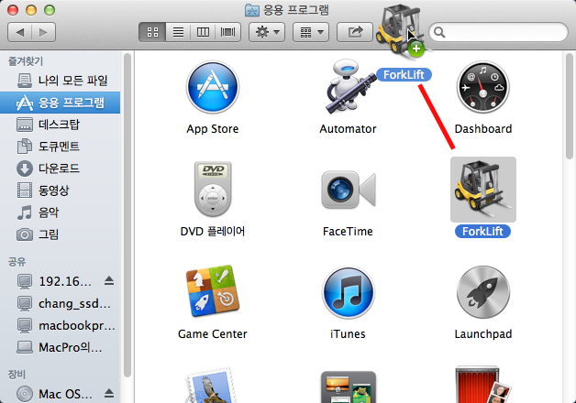The width and height of the screenshot is (576, 403).
Task: Click the iTunes name label
Action: (348, 334)
